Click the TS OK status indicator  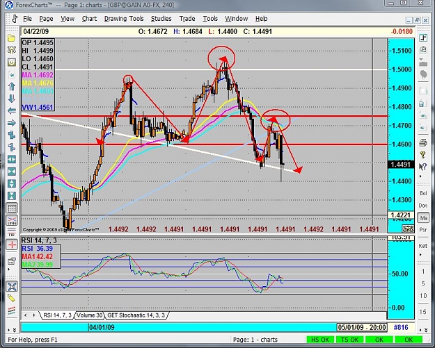(350, 340)
